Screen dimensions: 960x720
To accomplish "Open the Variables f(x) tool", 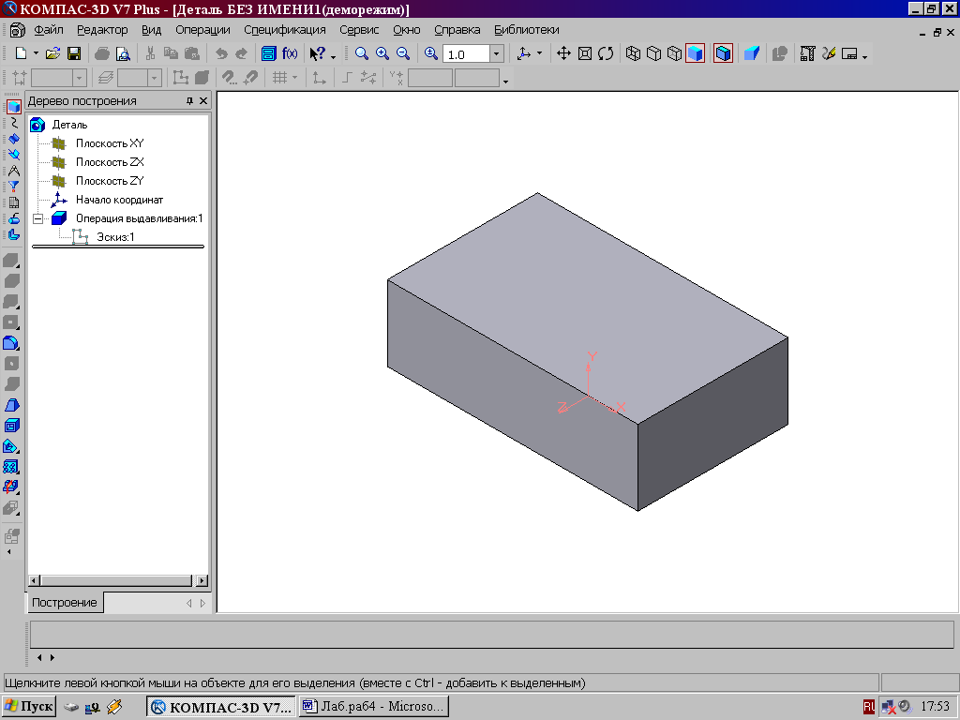I will point(290,53).
